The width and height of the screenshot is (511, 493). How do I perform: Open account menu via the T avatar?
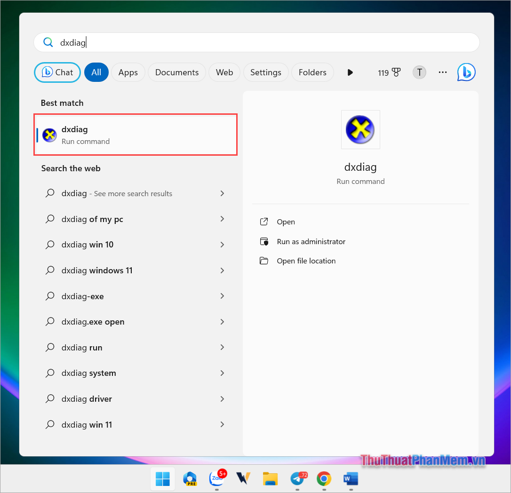[419, 72]
